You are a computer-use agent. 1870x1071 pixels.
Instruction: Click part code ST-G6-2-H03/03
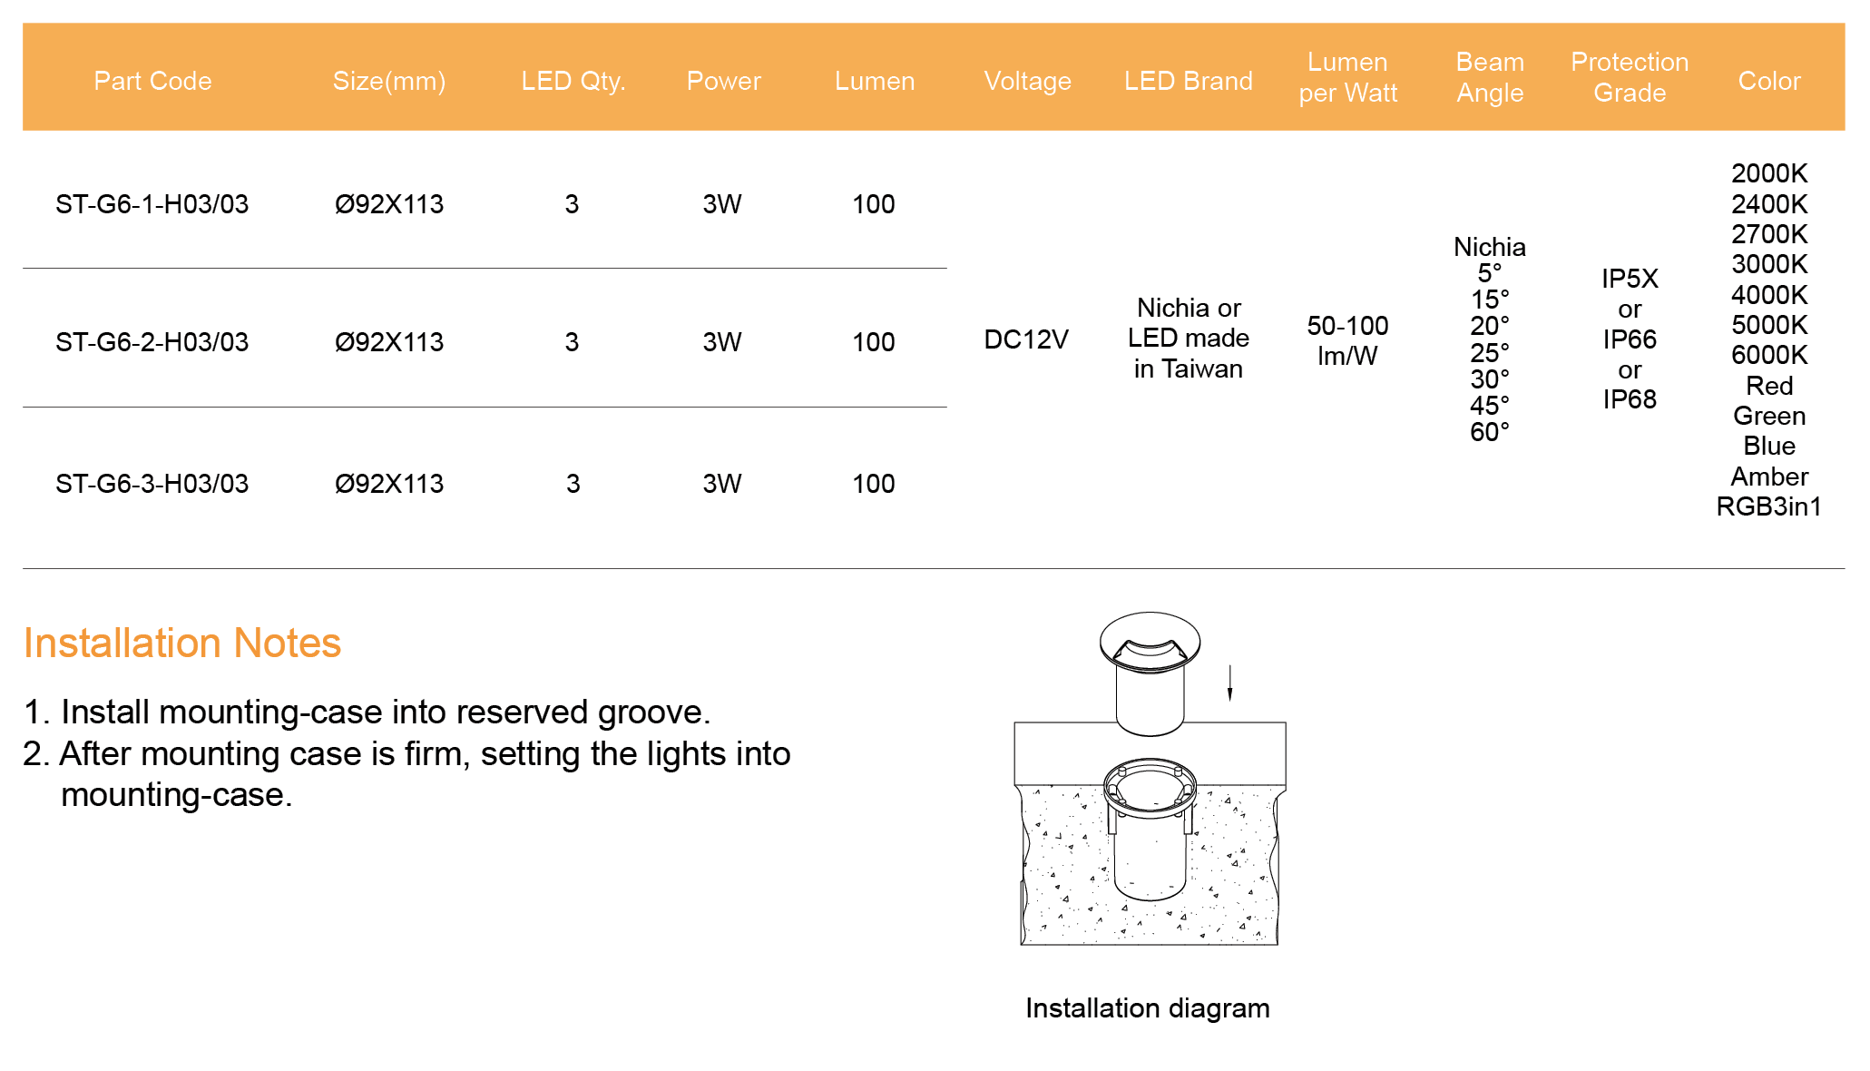coord(152,342)
